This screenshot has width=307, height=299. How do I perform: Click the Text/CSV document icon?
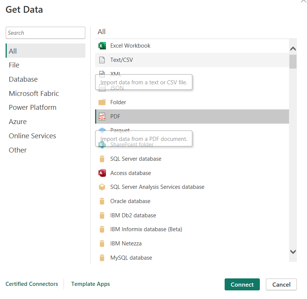[x=102, y=60]
